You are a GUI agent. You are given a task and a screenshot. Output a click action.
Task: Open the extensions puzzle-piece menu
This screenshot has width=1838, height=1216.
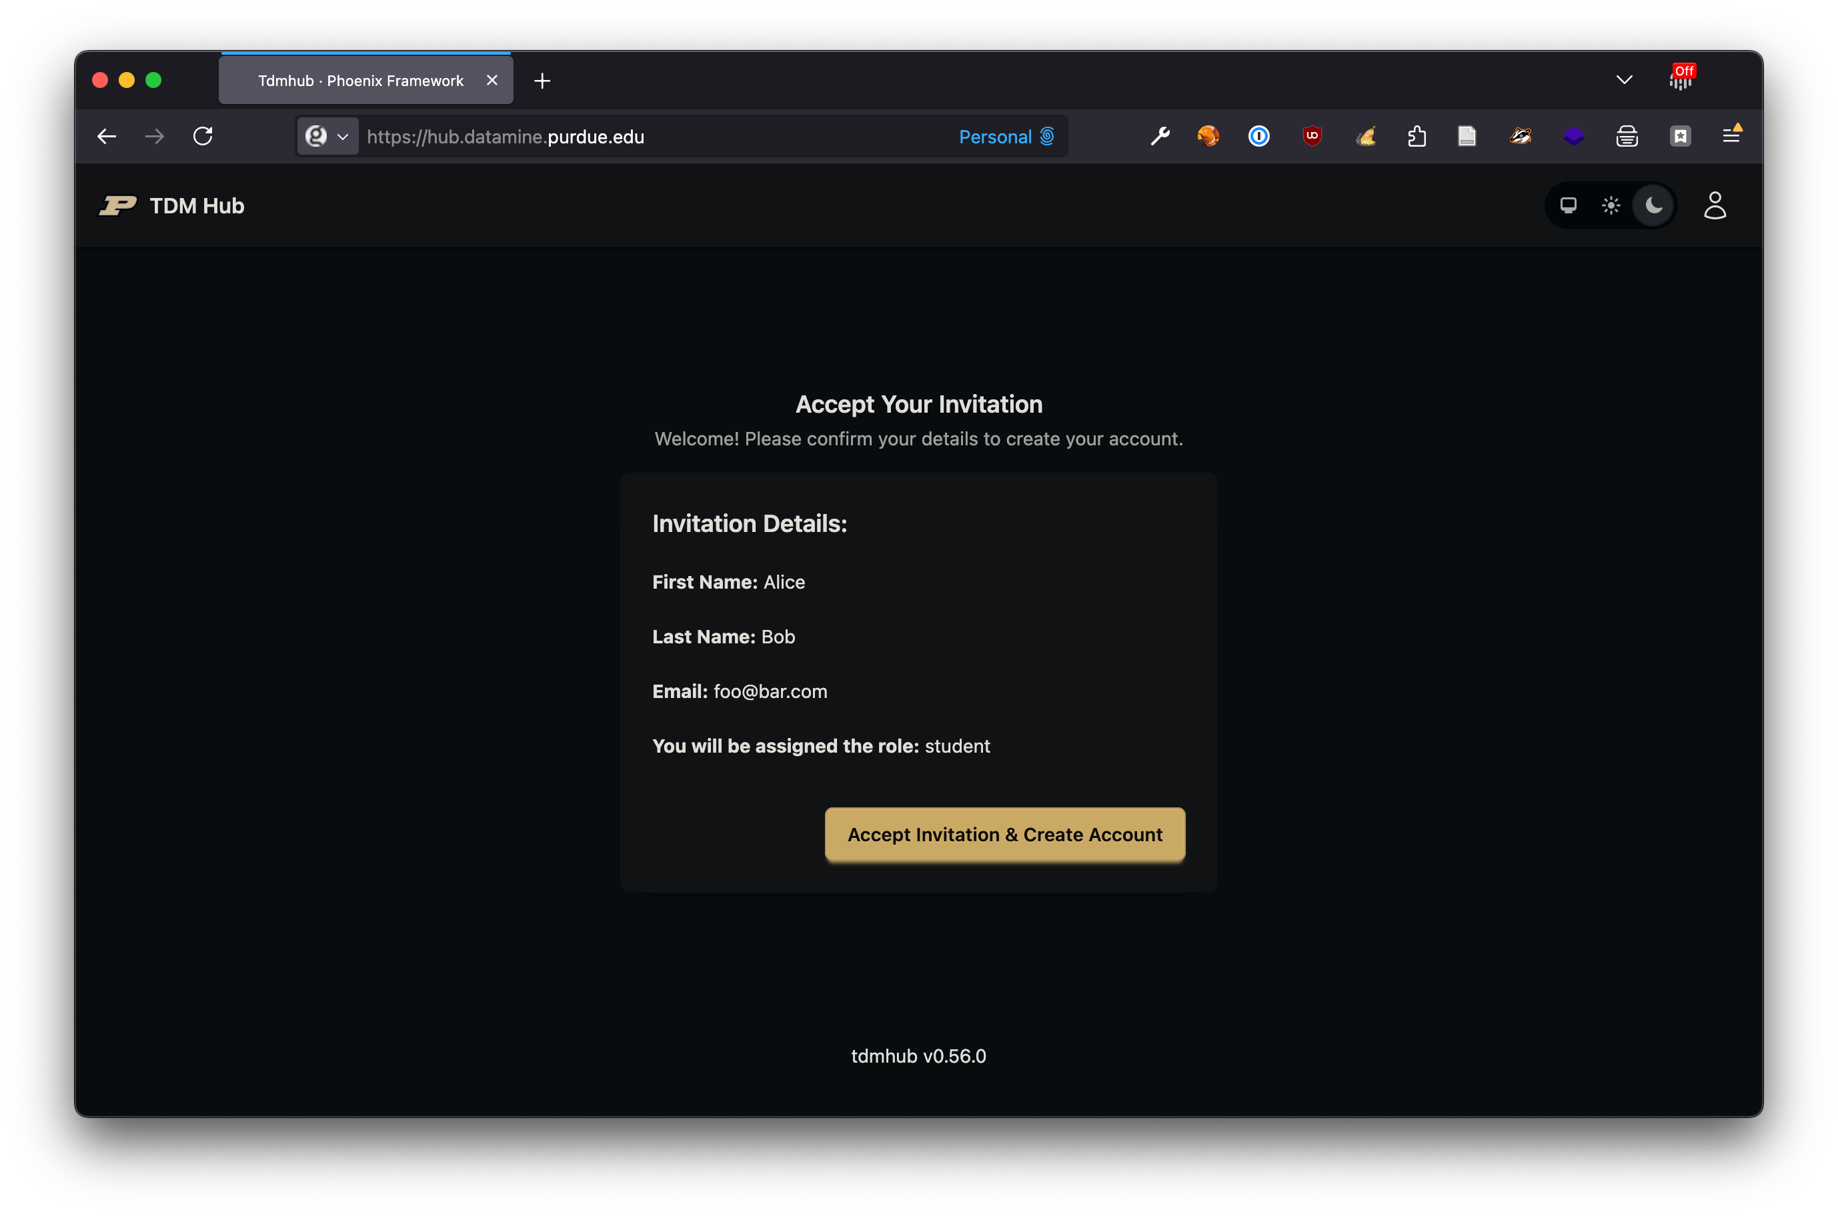point(1417,136)
